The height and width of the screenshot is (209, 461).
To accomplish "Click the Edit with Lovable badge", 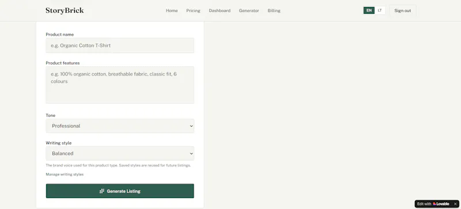I will pos(433,204).
